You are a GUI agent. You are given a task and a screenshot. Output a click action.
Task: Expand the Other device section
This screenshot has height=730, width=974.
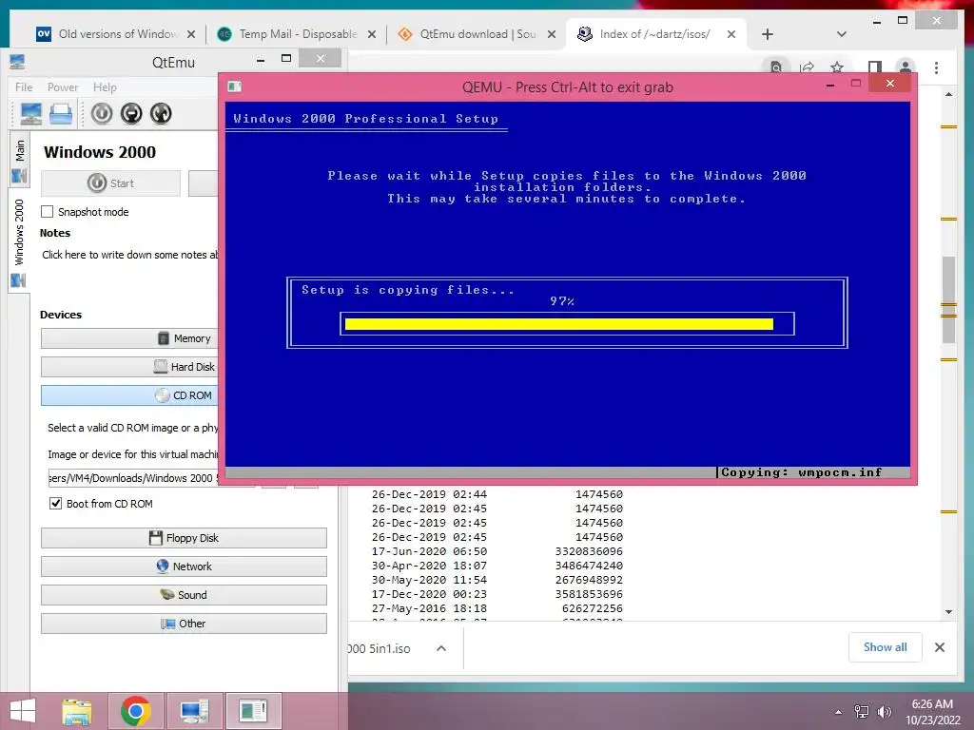point(184,624)
